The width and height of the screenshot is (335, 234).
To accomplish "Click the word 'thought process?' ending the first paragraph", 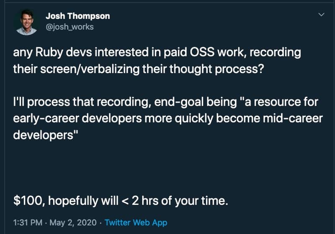I will tap(217, 69).
